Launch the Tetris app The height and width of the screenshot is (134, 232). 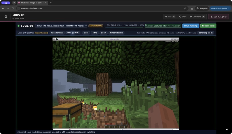pyautogui.click(x=95, y=33)
